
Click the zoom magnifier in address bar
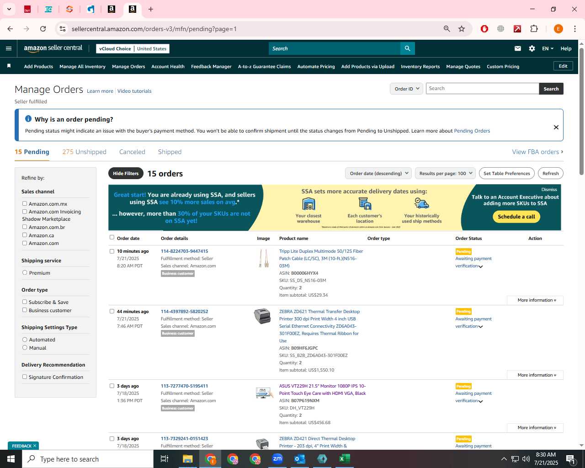pyautogui.click(x=447, y=29)
